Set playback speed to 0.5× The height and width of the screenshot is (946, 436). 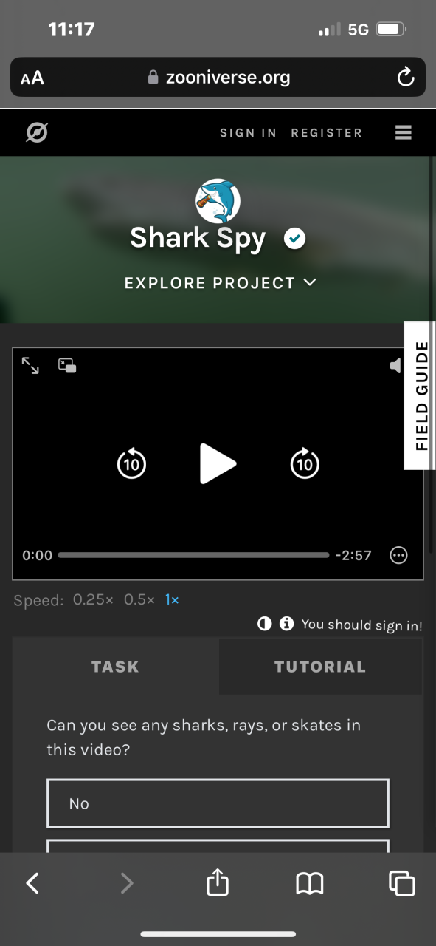click(139, 600)
